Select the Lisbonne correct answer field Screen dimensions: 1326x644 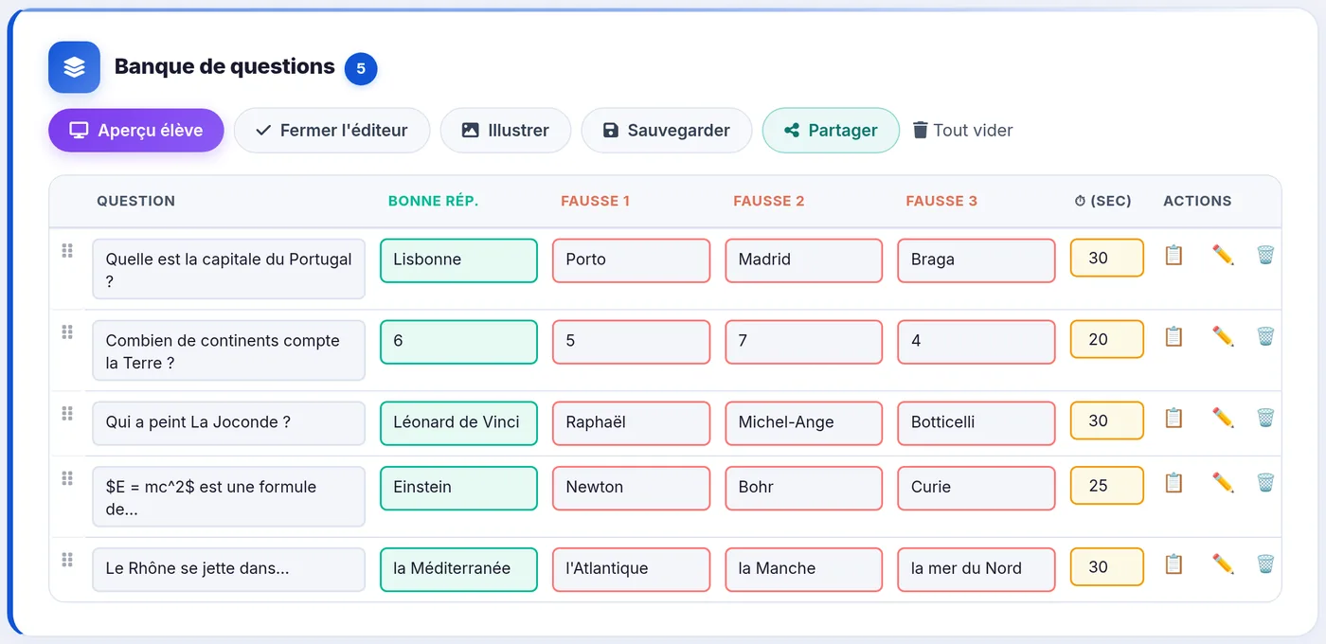[458, 260]
